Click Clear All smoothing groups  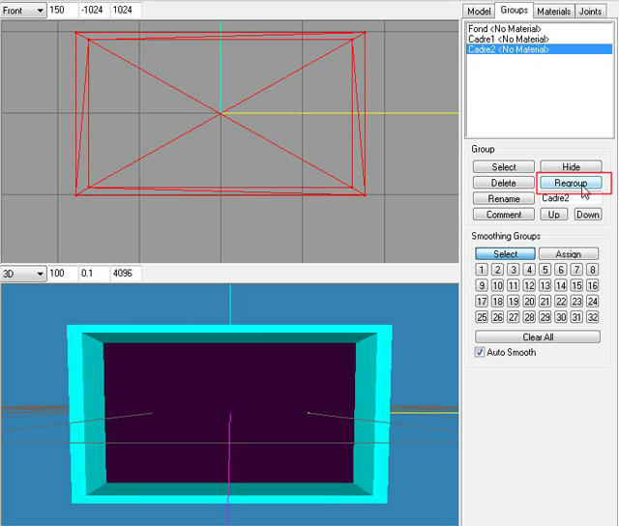[538, 337]
